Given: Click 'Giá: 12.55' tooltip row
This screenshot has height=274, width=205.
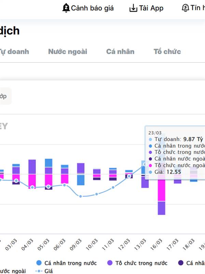Looking at the screenshot, I should [165, 172].
